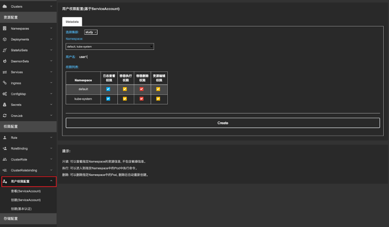389x227 pixels.
Task: Click the Namespace table column header
Action: (84, 78)
